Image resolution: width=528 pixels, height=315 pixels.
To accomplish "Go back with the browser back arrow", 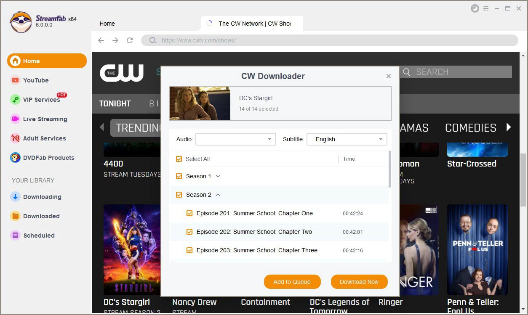I will click(x=101, y=40).
